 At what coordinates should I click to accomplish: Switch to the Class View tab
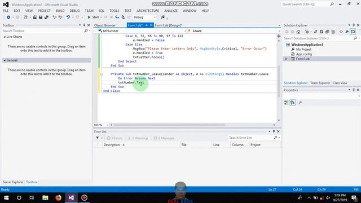tap(340, 83)
